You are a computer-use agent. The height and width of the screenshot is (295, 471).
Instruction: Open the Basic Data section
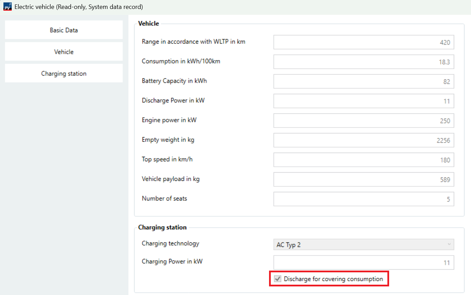[64, 30]
